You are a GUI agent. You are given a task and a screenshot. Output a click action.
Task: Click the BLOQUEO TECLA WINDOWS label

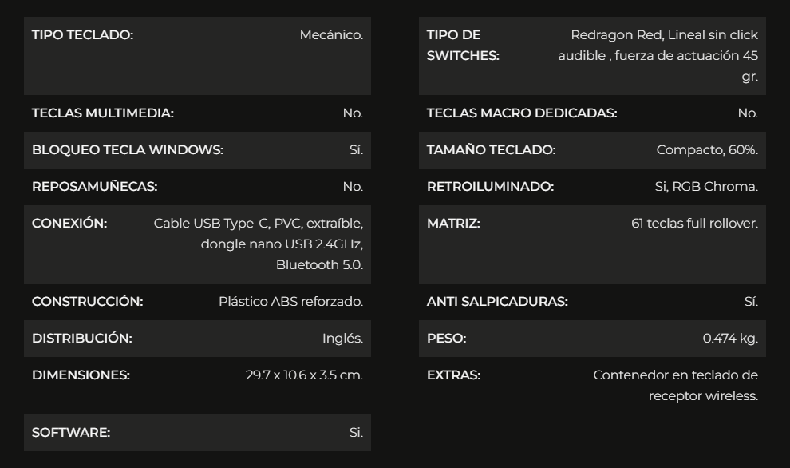click(x=128, y=150)
